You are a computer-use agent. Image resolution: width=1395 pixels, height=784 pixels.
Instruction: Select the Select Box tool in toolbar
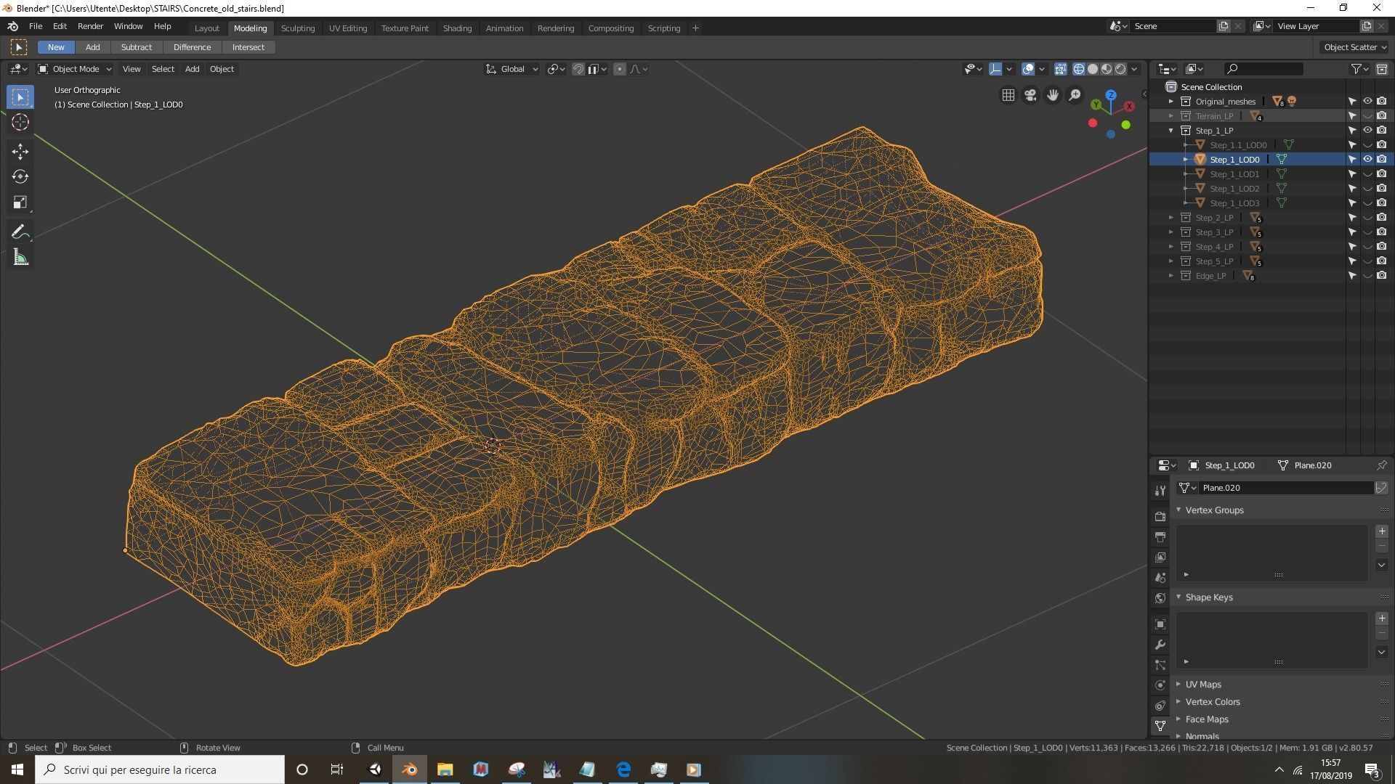(20, 97)
